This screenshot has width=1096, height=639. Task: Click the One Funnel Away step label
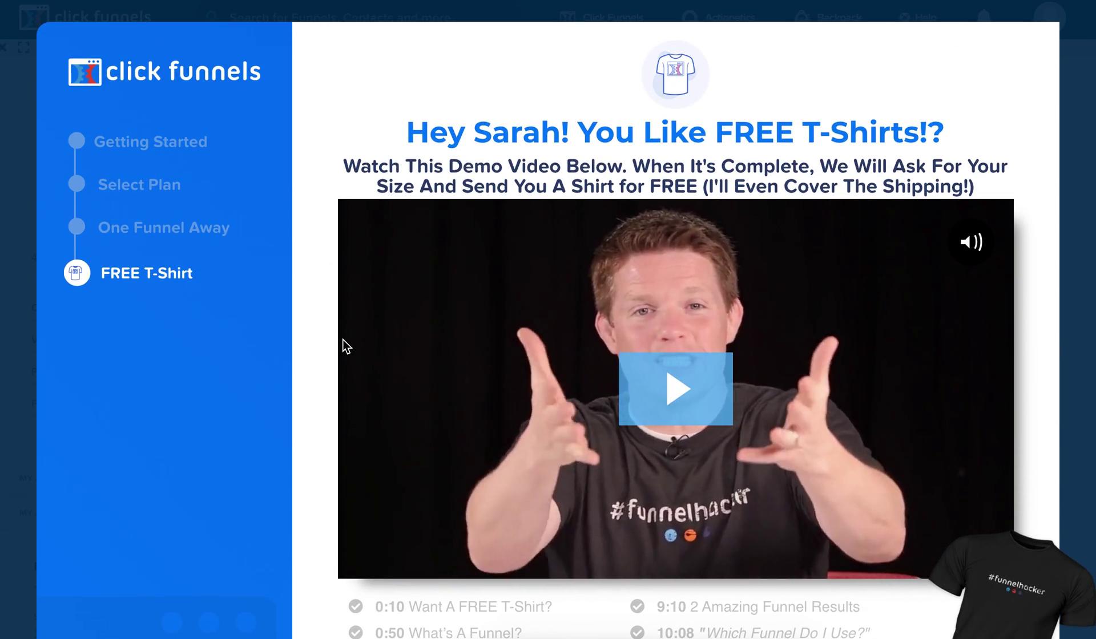tap(164, 227)
